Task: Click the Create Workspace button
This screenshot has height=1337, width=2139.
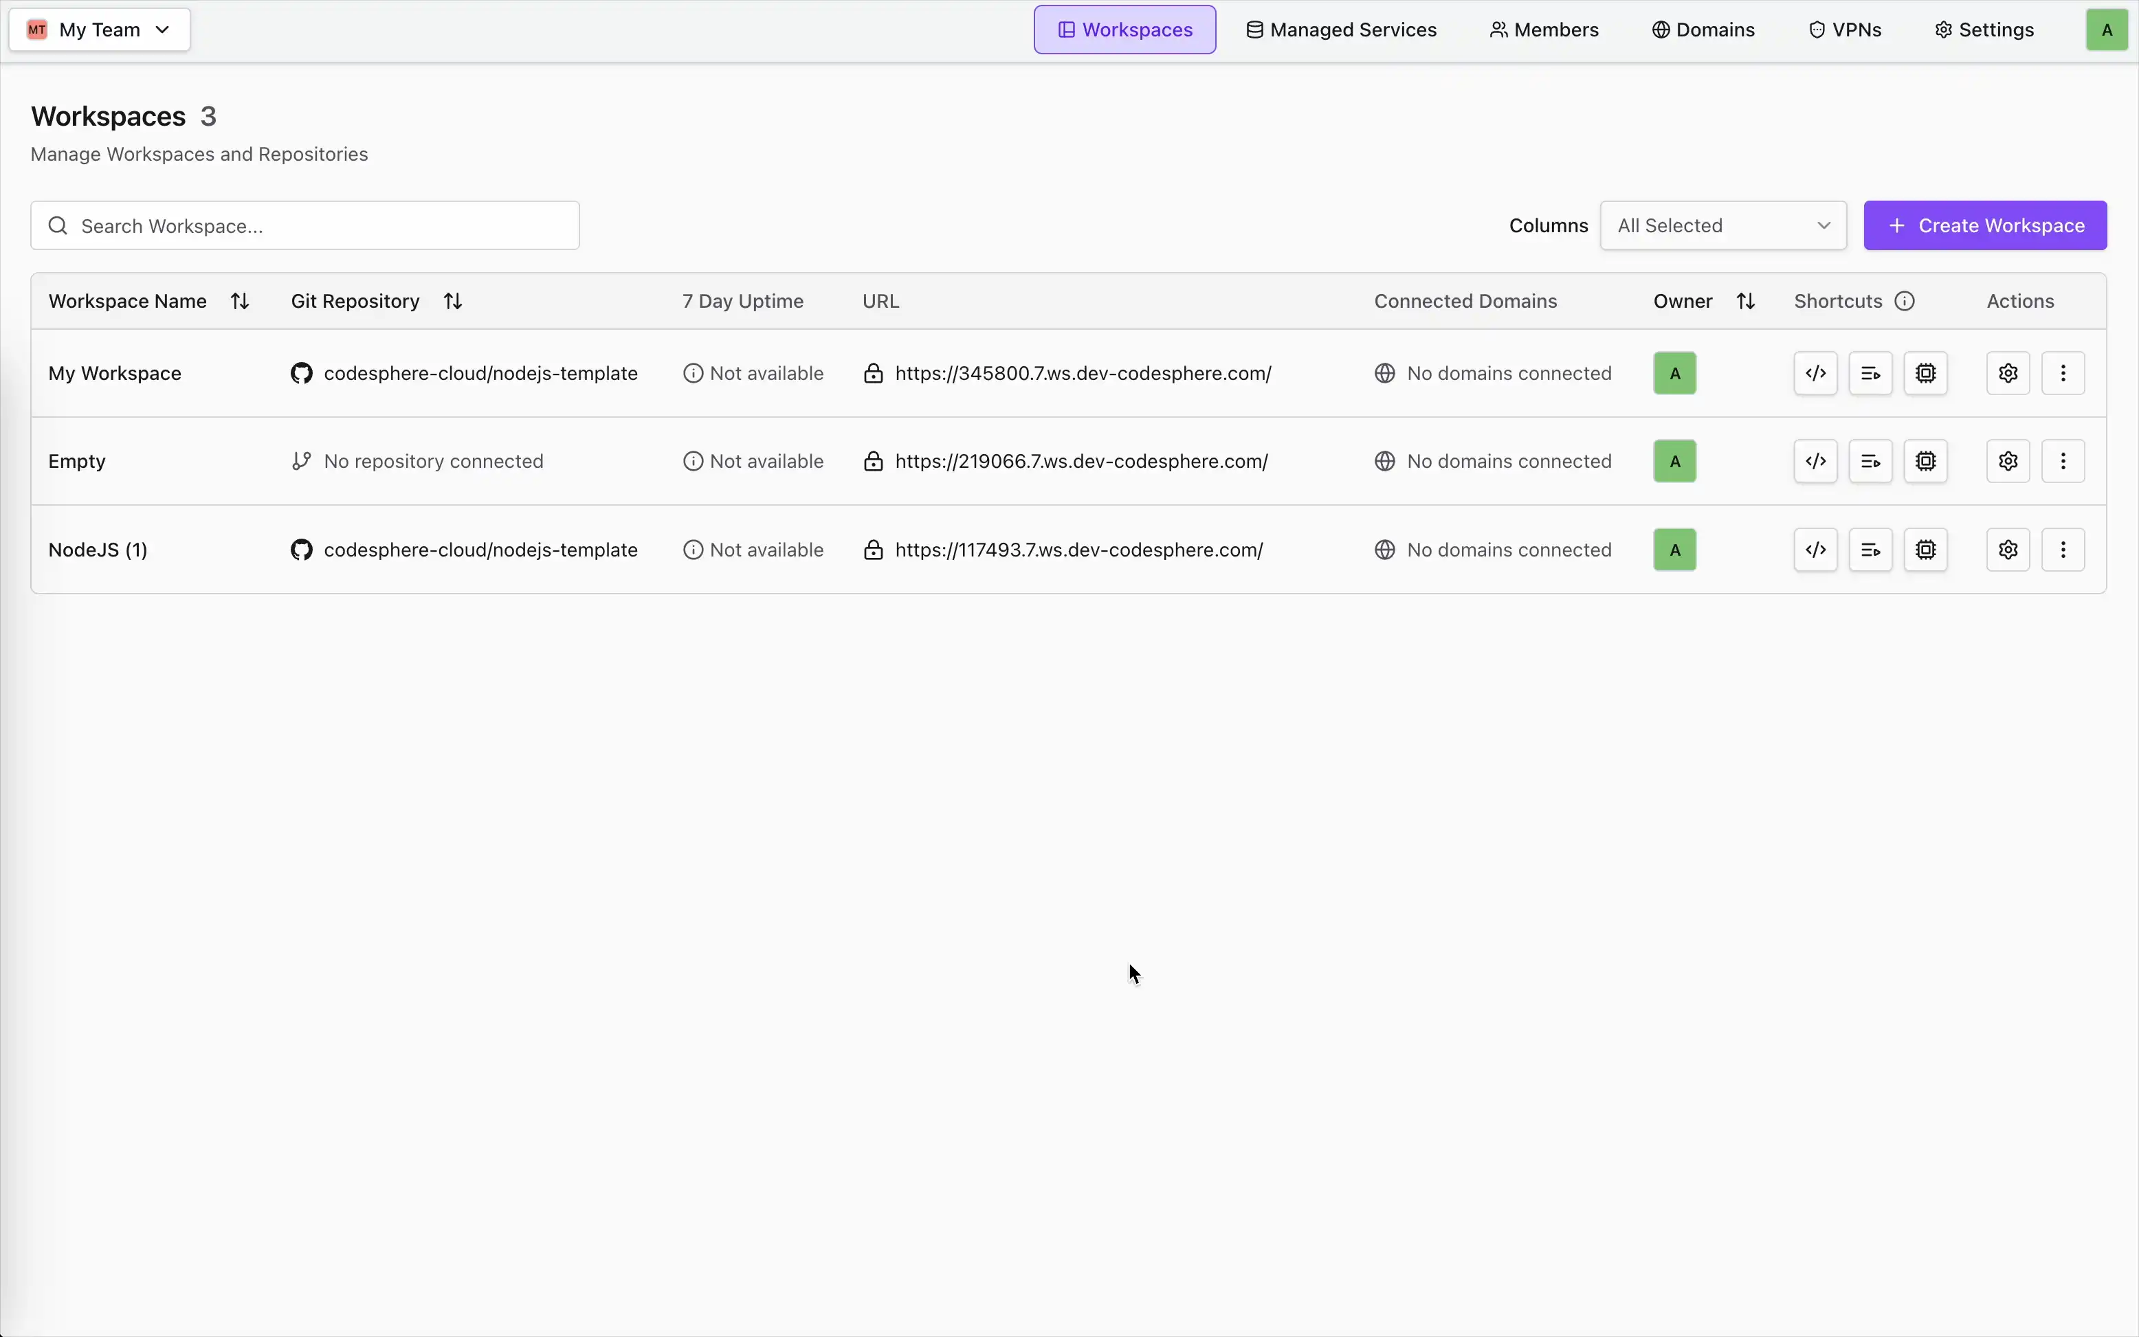Action: pyautogui.click(x=1984, y=225)
